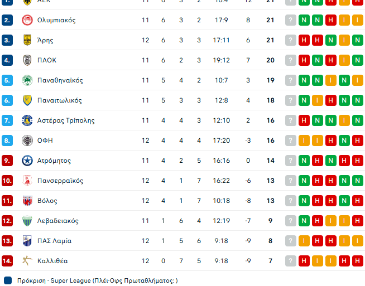The width and height of the screenshot is (365, 286).
Task: Click the rank 5 position badge
Action: pyautogui.click(x=7, y=80)
